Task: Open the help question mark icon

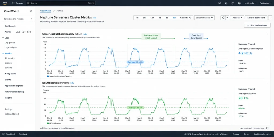Action: (x=233, y=3)
